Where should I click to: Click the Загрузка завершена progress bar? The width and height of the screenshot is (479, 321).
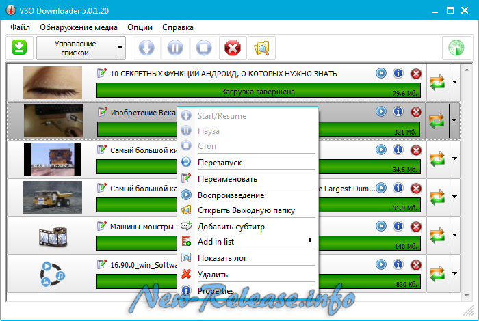click(x=259, y=91)
